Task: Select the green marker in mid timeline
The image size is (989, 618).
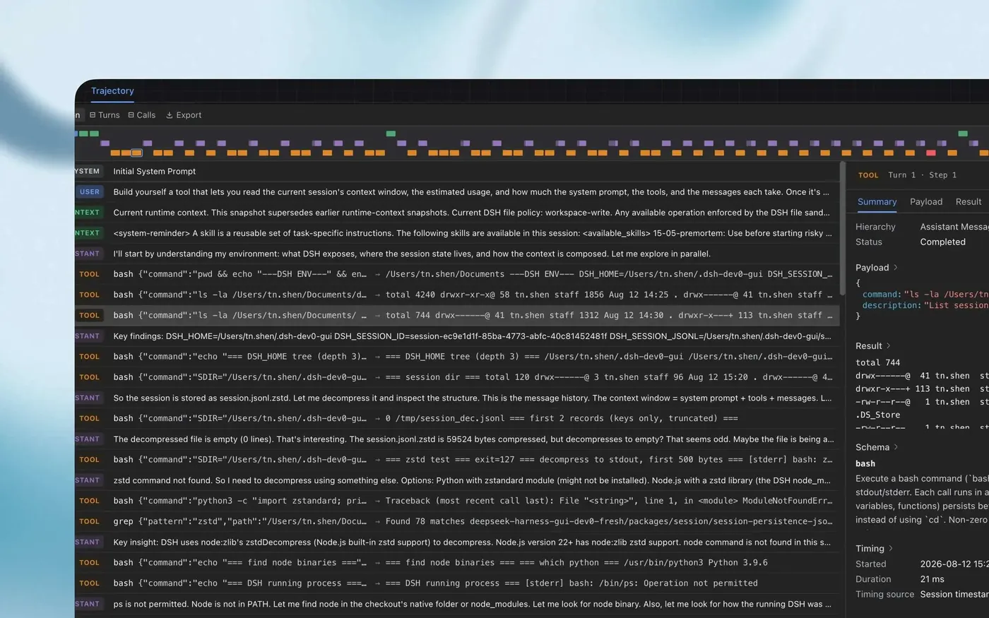Action: tap(391, 133)
